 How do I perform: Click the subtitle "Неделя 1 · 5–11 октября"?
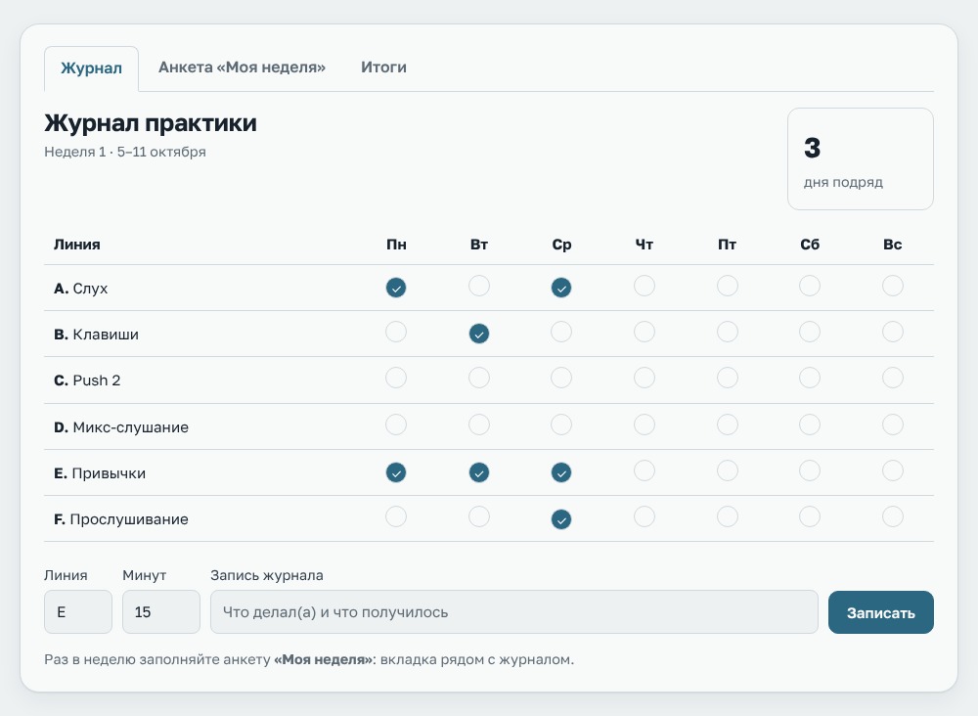125,153
